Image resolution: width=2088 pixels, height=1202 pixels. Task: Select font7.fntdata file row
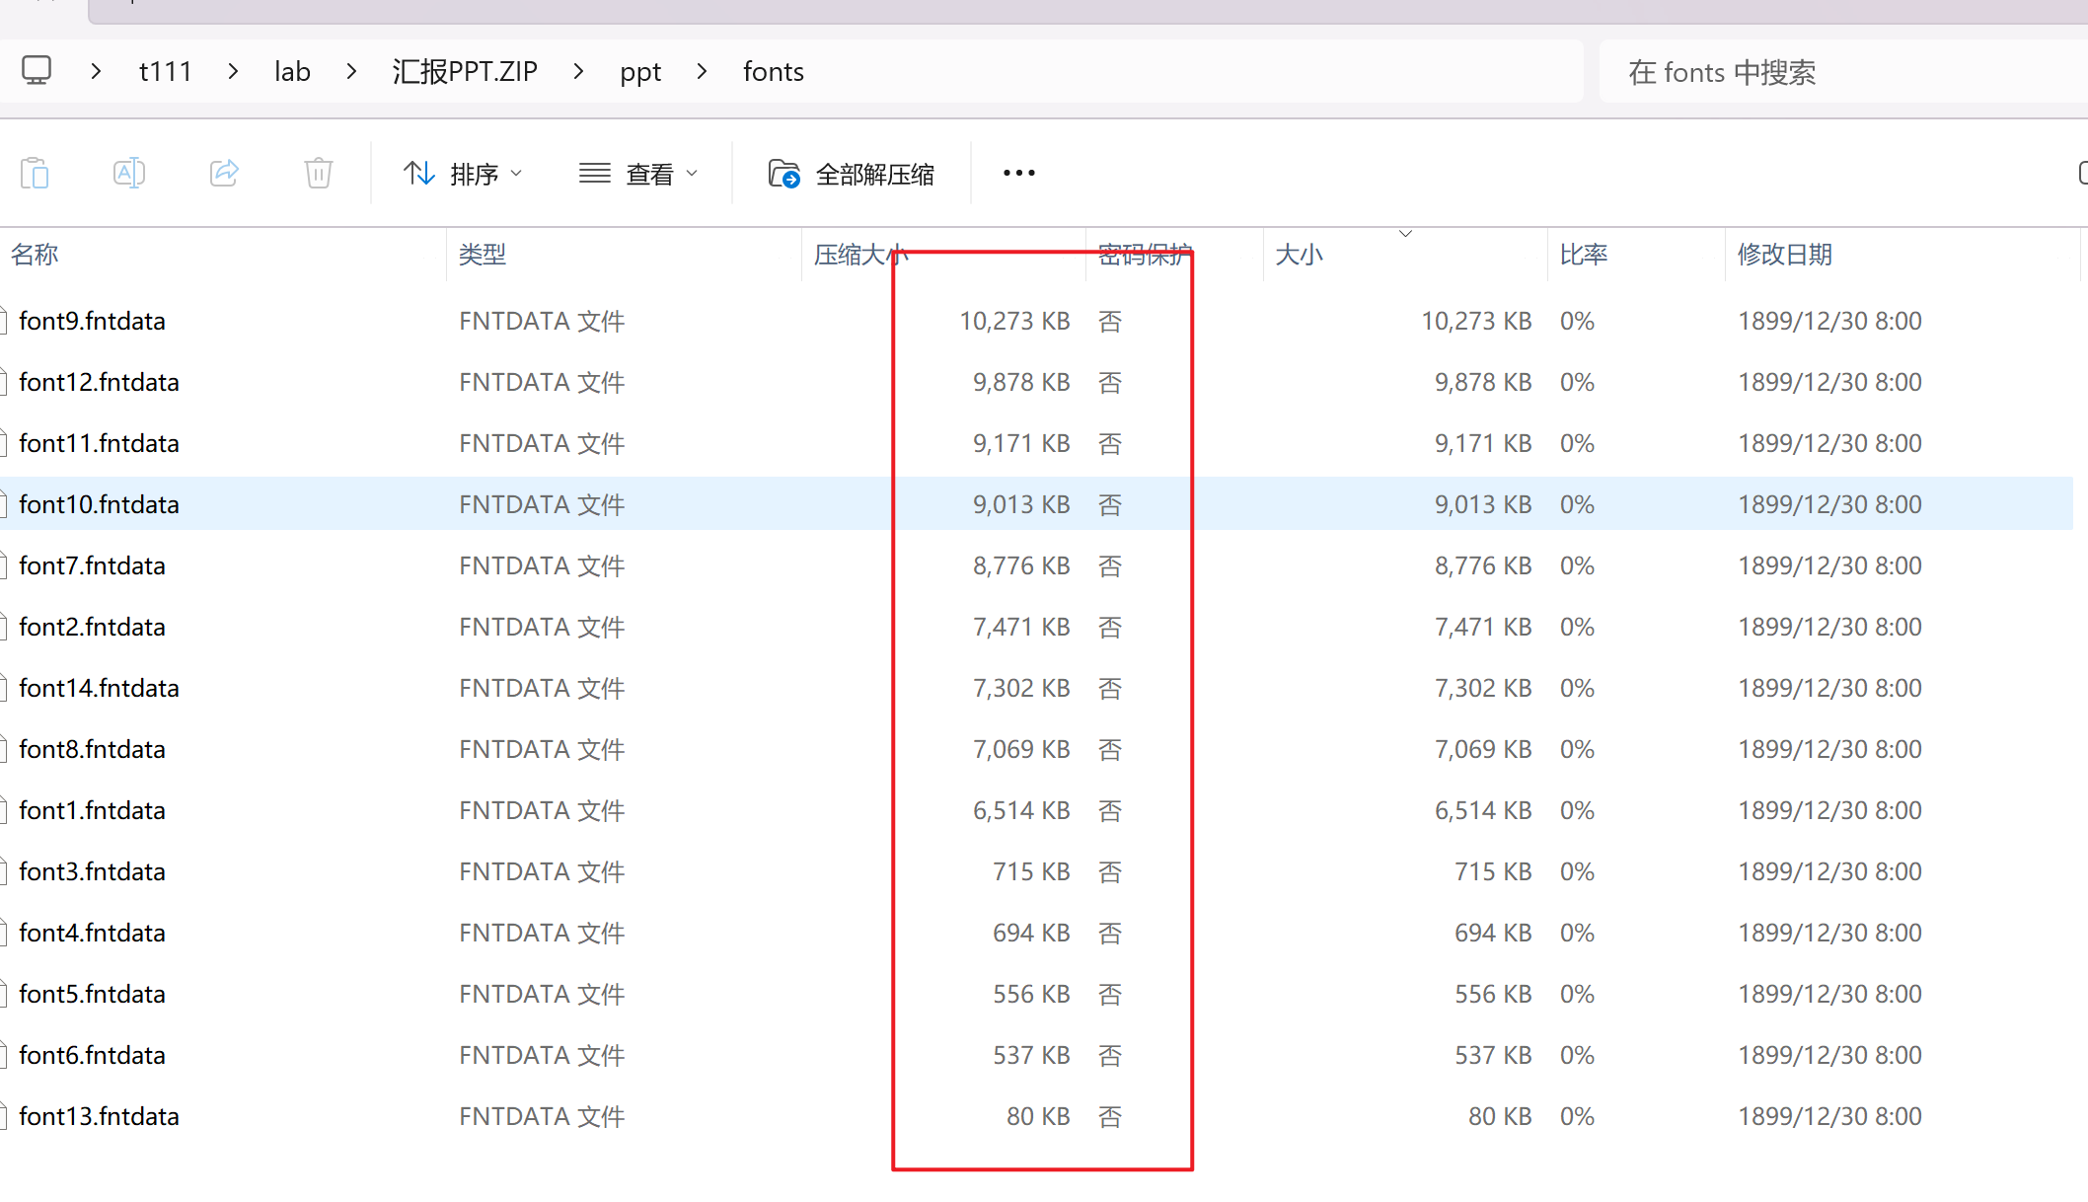92,566
